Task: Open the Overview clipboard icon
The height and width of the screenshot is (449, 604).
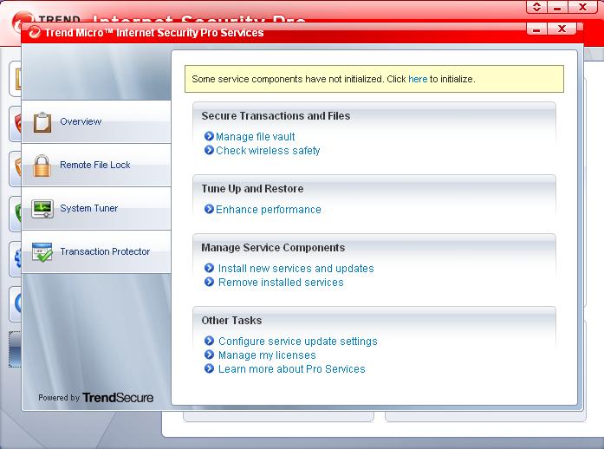Action: pos(42,122)
